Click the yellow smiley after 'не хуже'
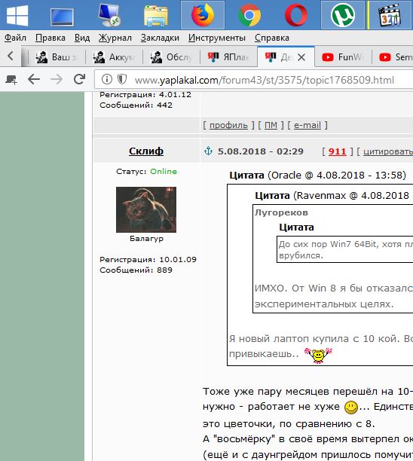 351,408
